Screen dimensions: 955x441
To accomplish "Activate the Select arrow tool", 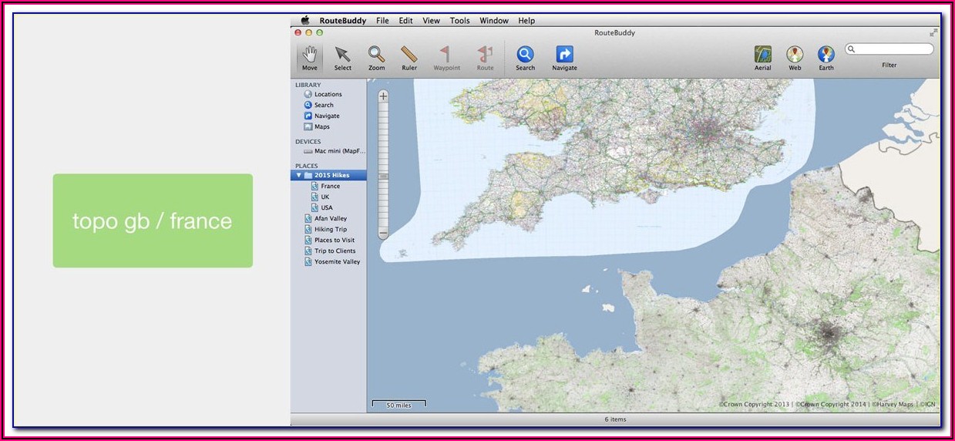I will tap(342, 56).
